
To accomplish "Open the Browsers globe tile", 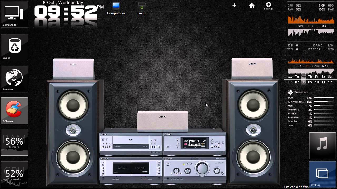I will click(14, 79).
